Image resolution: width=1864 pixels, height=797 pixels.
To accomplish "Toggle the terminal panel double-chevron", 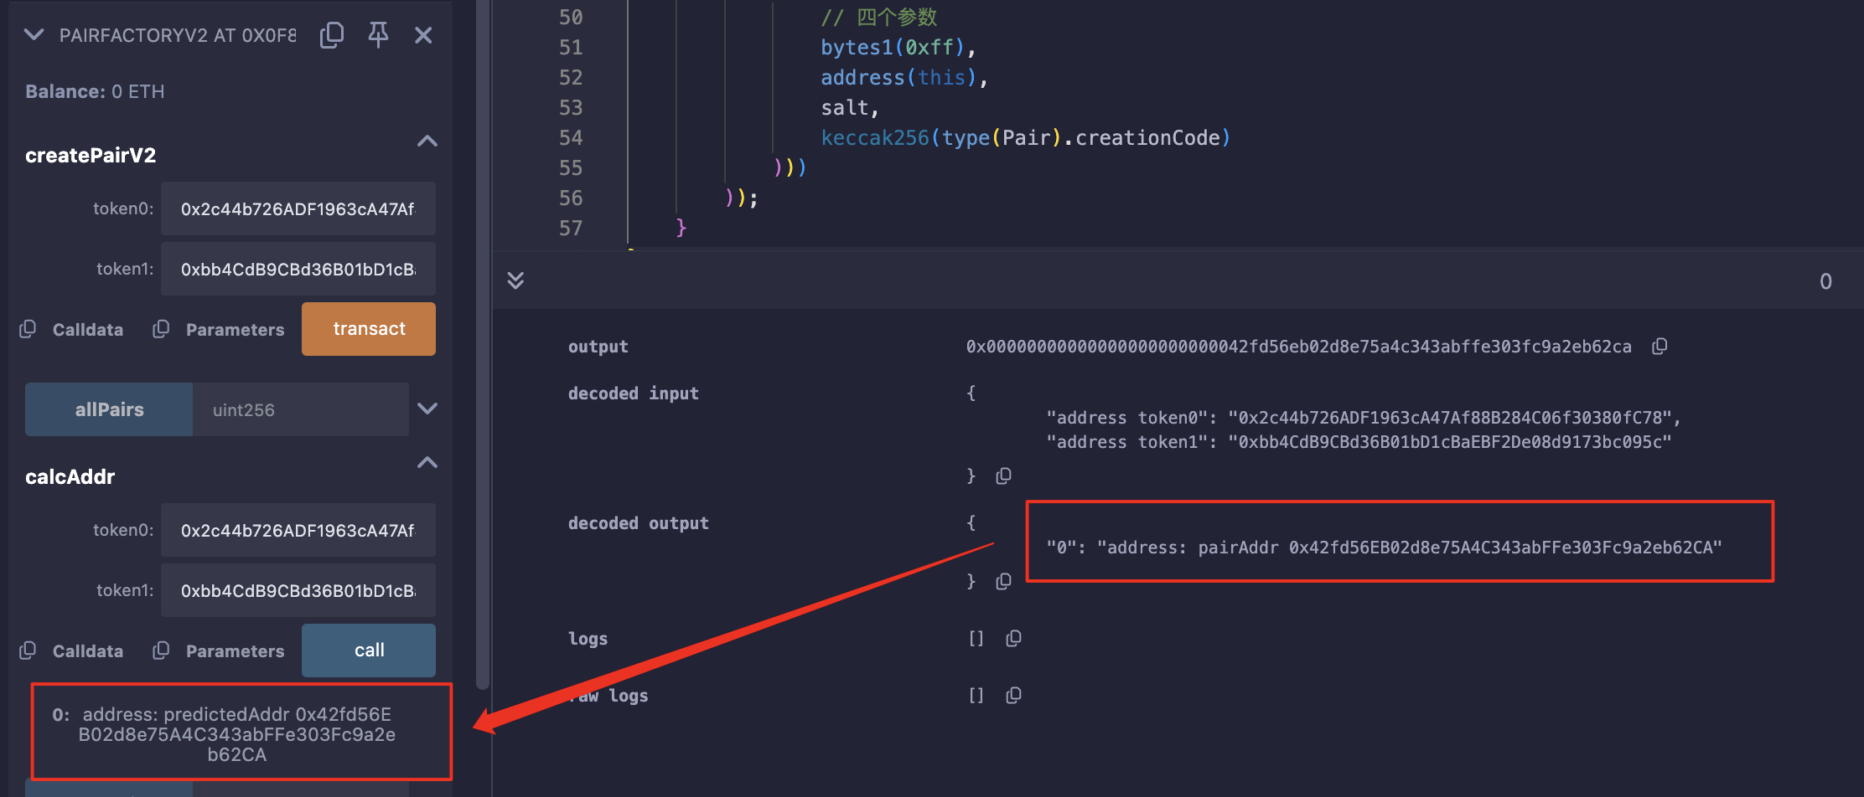I will pyautogui.click(x=515, y=280).
